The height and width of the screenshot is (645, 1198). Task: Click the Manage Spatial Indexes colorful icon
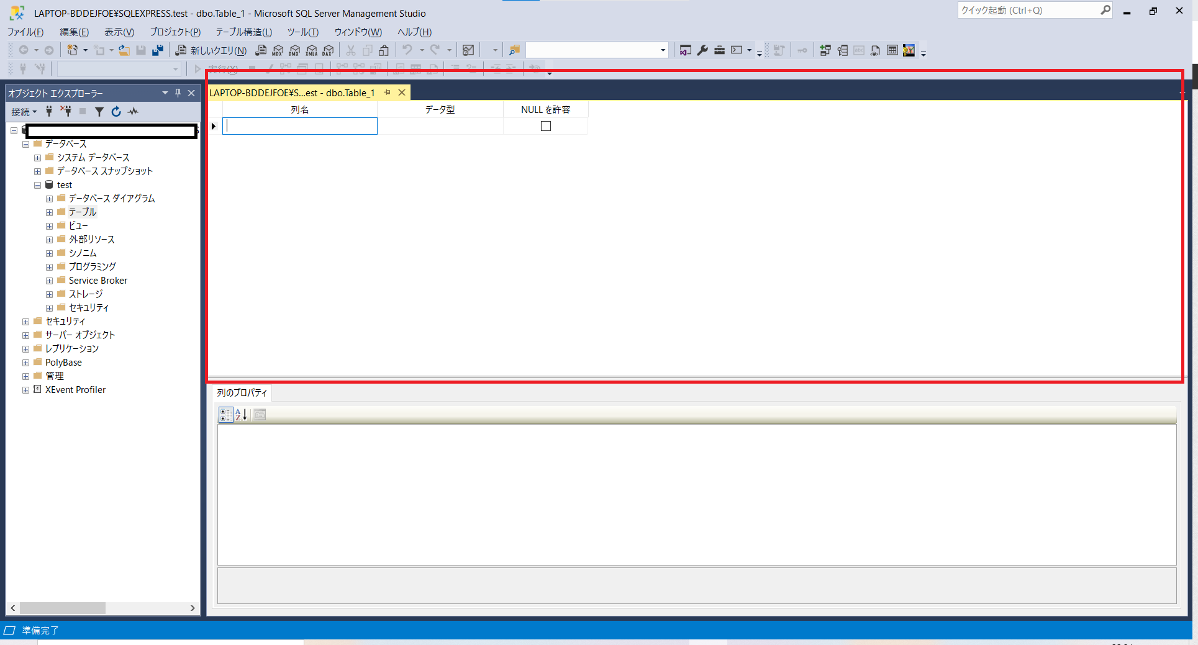click(909, 50)
